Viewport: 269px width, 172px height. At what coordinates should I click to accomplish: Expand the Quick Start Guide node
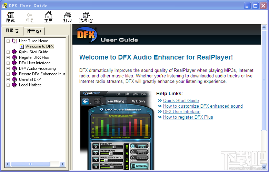[8, 52]
